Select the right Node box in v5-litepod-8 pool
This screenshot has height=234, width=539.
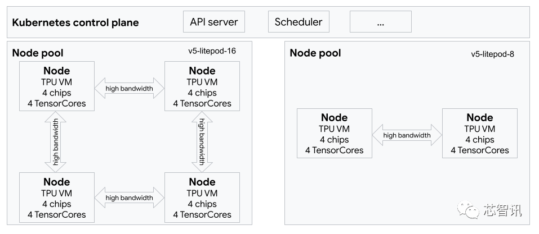(479, 134)
